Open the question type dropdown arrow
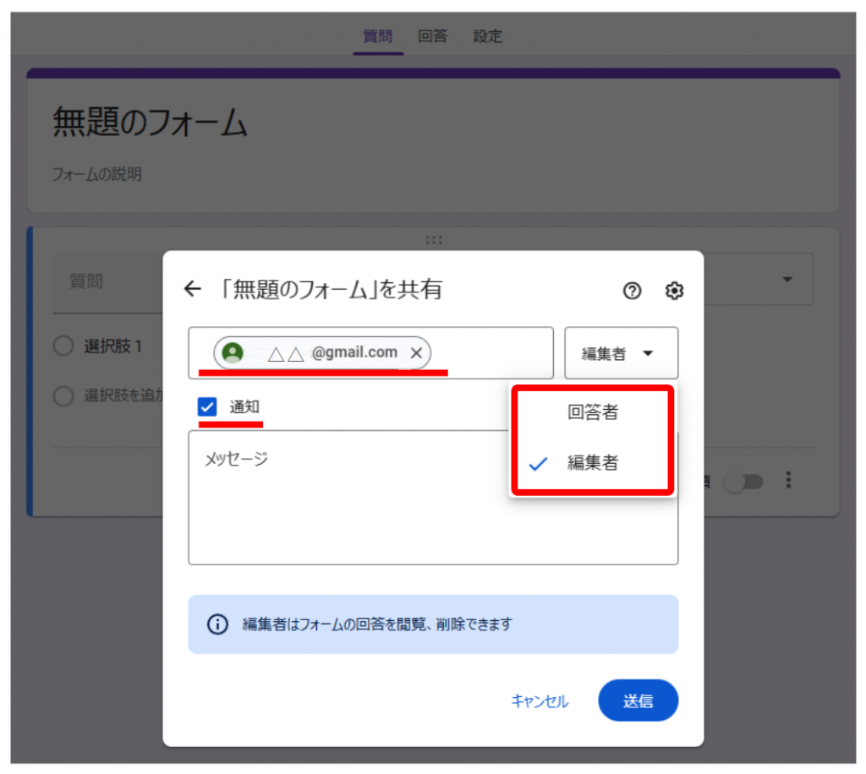The height and width of the screenshot is (774, 866). [787, 280]
